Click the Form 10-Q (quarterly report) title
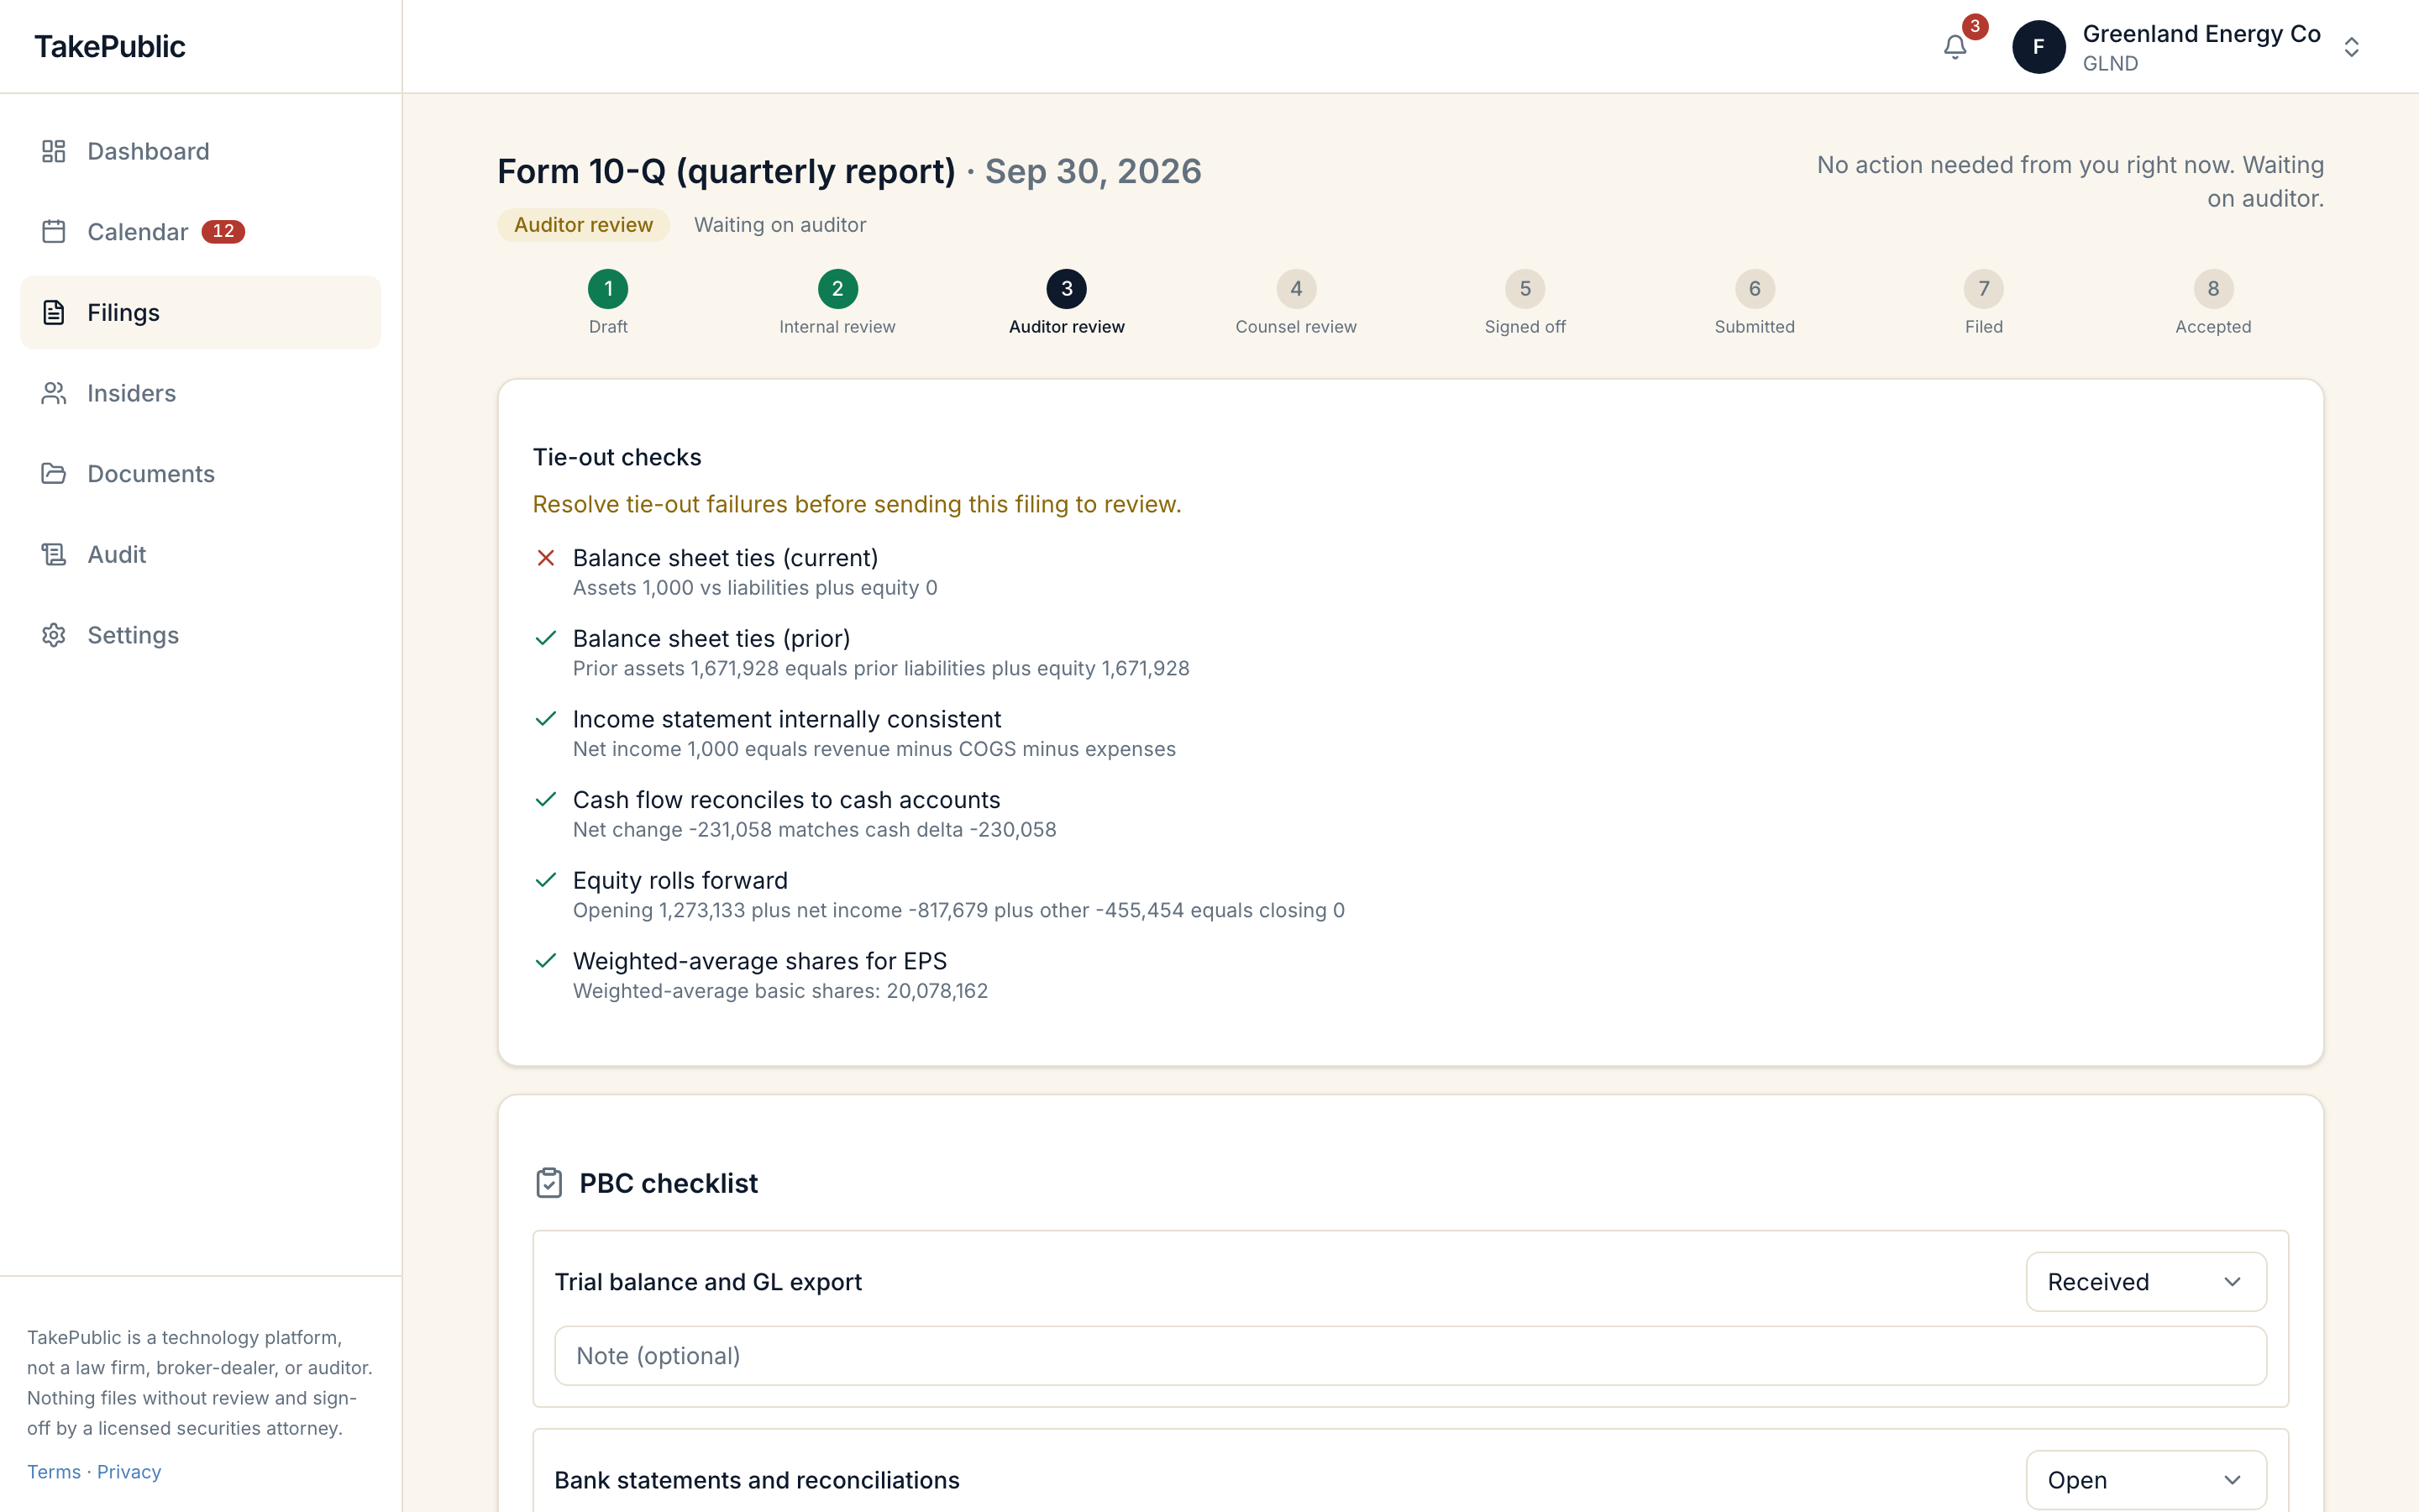This screenshot has height=1512, width=2419. click(x=727, y=171)
